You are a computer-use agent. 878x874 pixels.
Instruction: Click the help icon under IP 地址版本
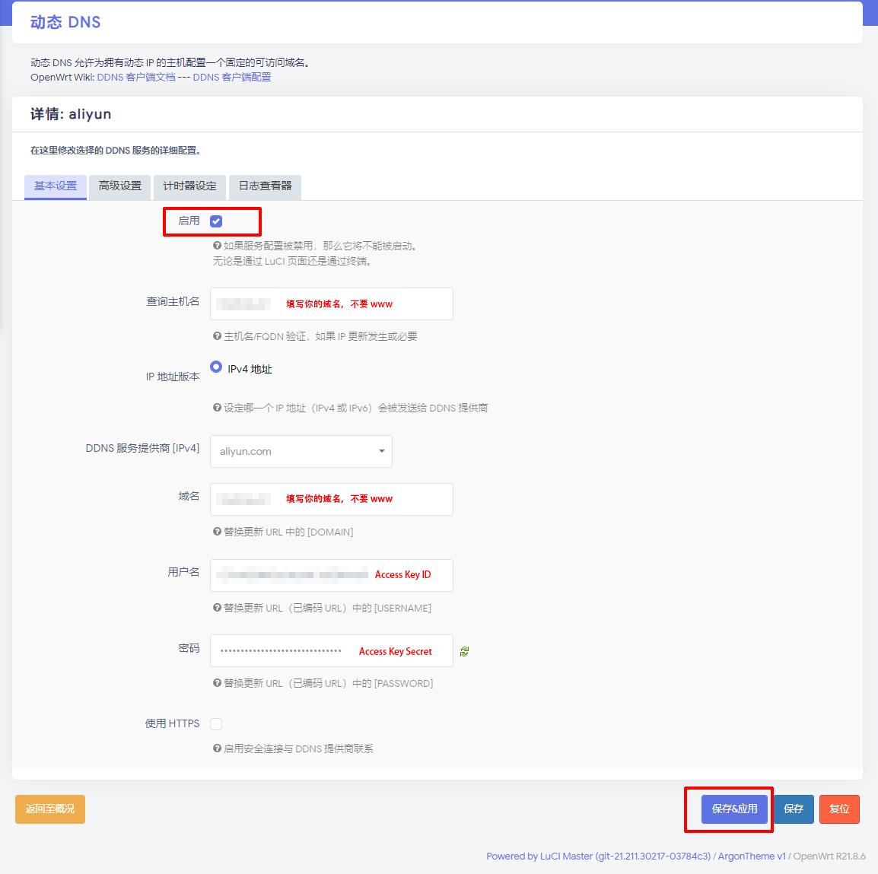(216, 408)
